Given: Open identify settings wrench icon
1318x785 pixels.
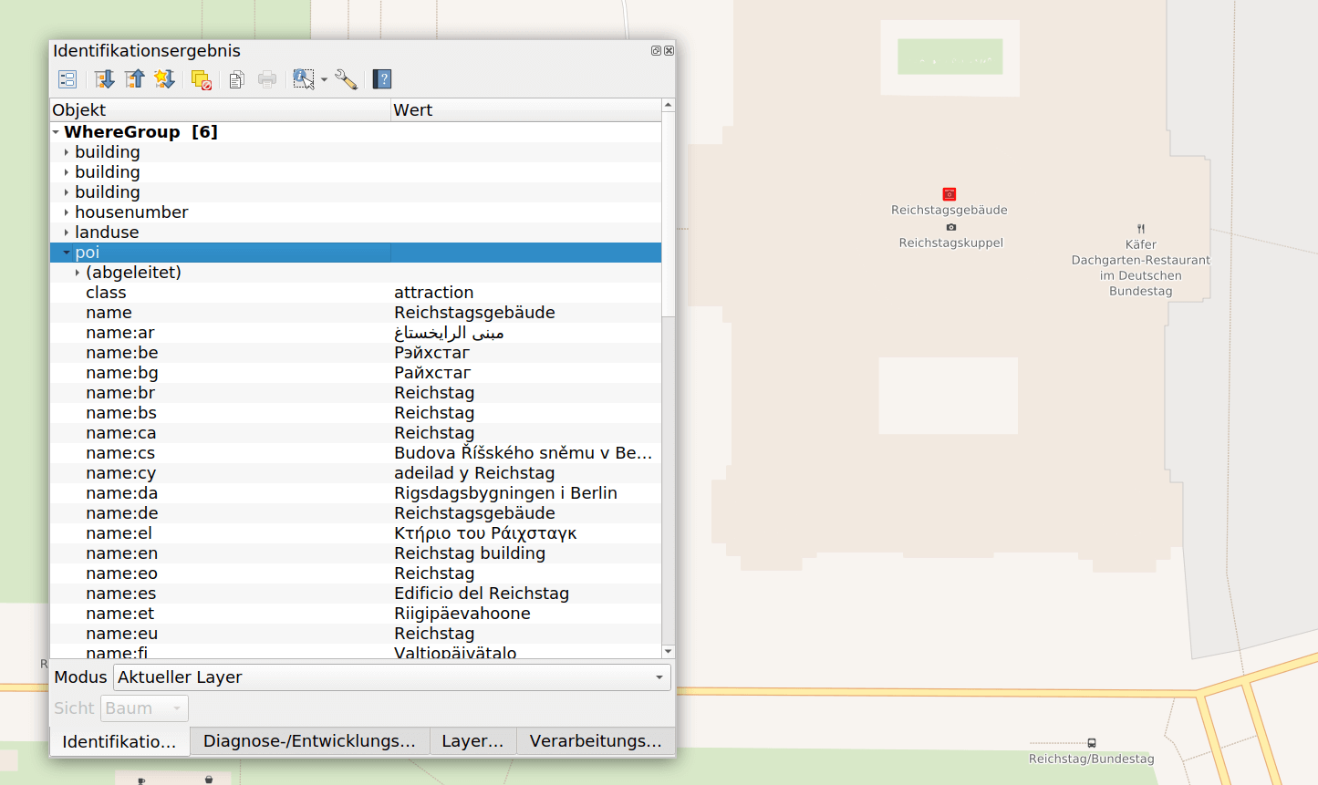Looking at the screenshot, I should click(346, 79).
